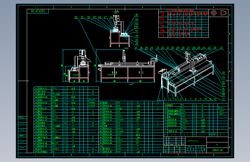Click callout balloon number 15

pos(223,92)
